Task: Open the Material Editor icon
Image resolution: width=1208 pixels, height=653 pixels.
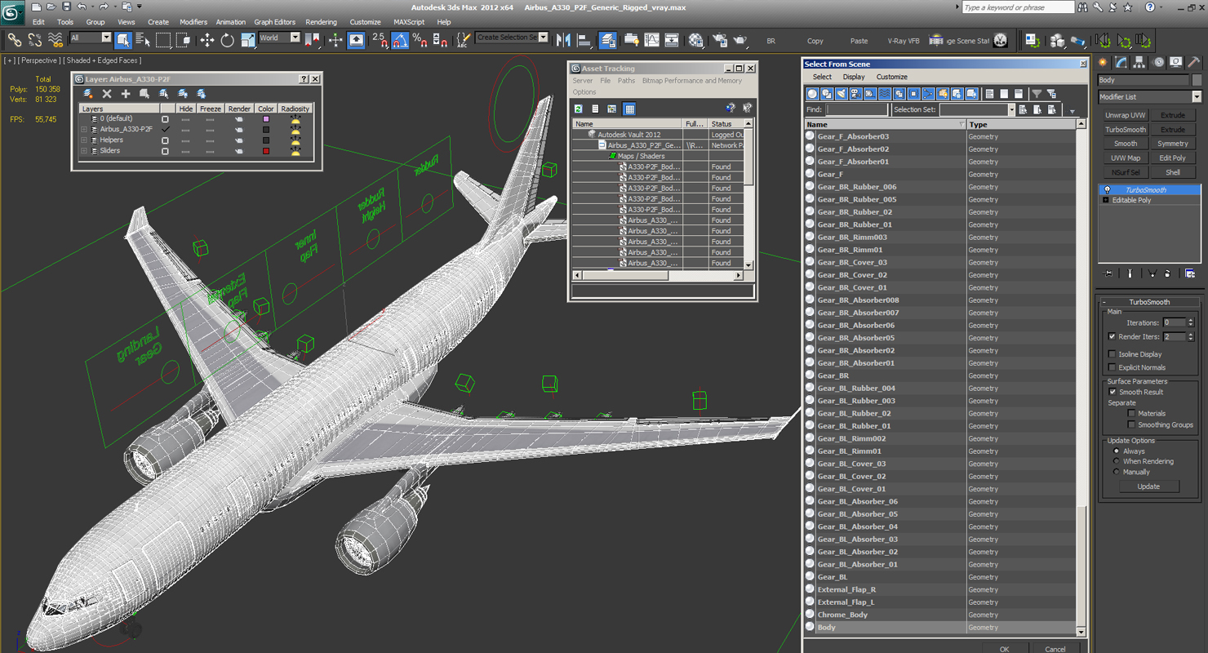Action: 695,40
